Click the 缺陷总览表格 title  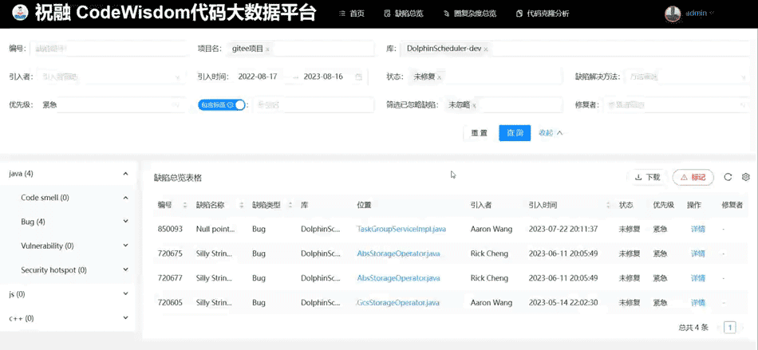(177, 178)
